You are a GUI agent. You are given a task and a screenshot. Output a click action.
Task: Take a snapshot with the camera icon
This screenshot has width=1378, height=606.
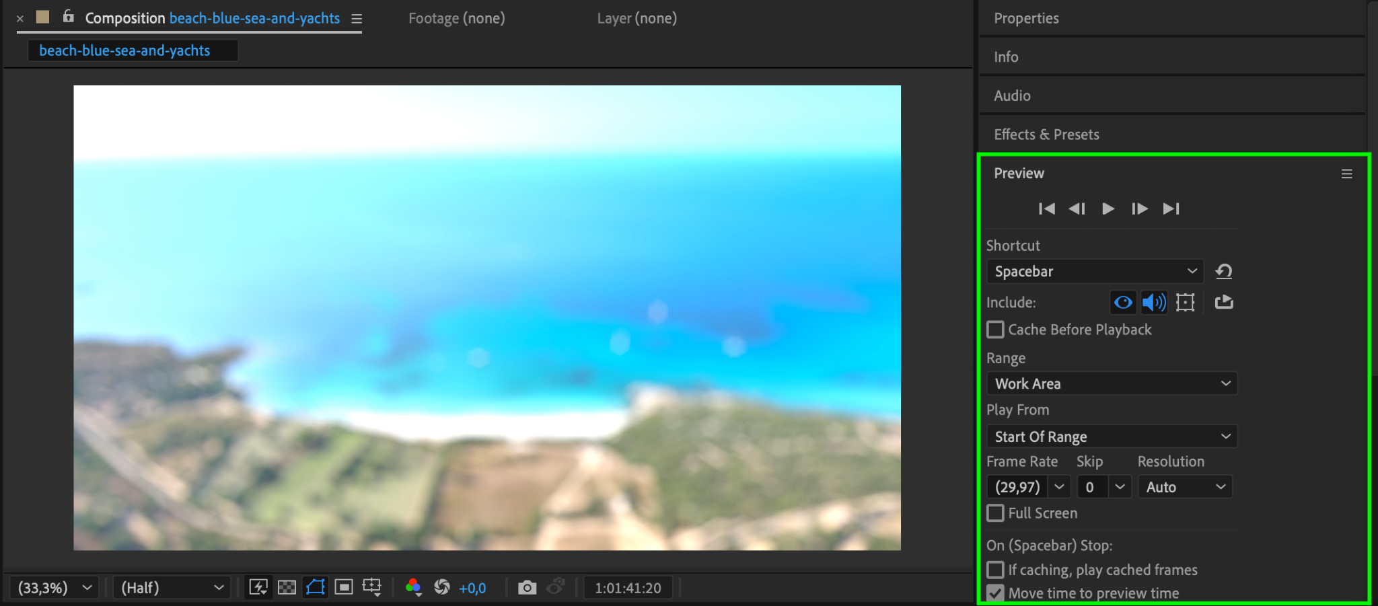point(528,588)
